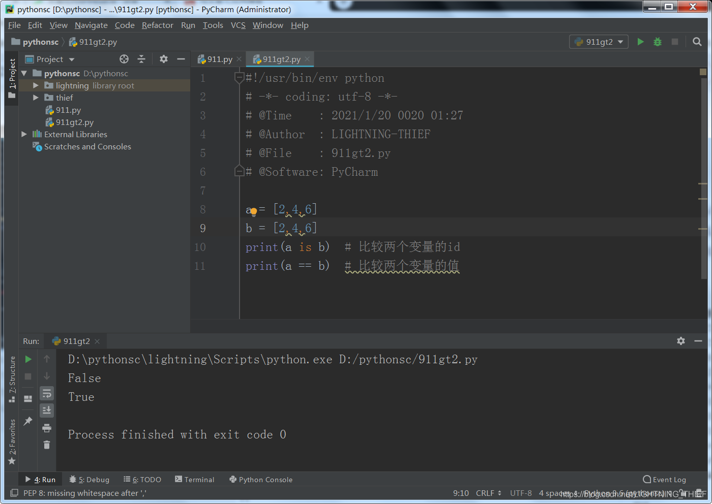Fold comment block end marker at line 6

coord(239,171)
